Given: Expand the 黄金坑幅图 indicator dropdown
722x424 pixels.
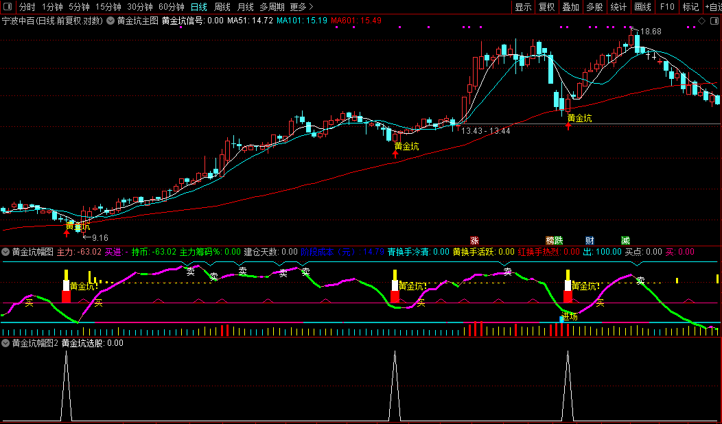Looking at the screenshot, I should [x=5, y=252].
